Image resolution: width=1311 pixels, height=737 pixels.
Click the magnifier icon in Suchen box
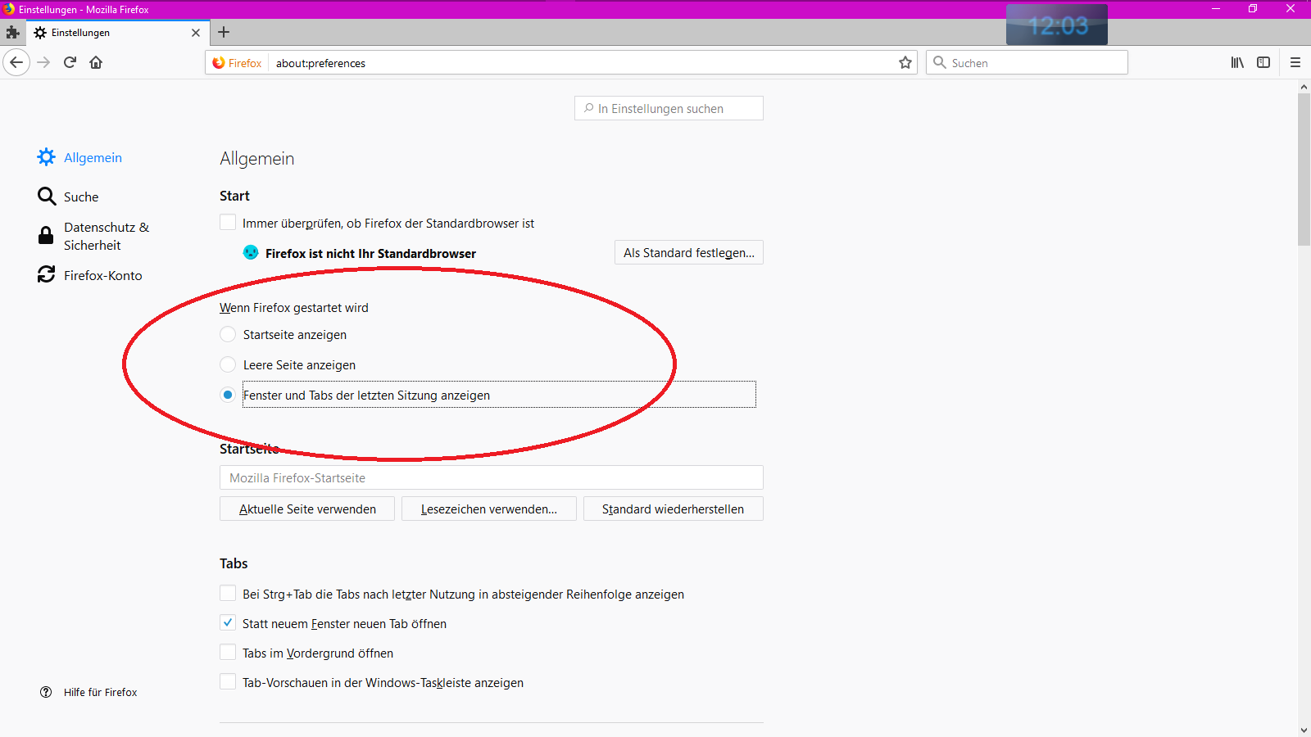940,63
